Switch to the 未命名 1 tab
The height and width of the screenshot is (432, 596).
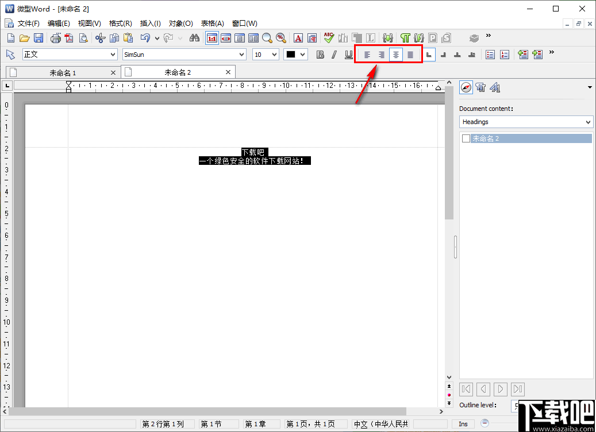click(x=63, y=72)
